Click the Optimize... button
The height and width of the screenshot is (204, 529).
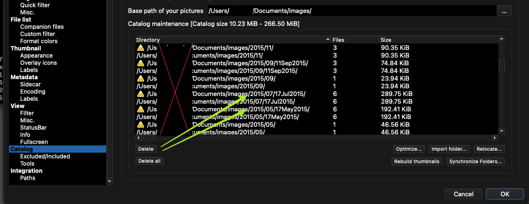click(x=409, y=149)
